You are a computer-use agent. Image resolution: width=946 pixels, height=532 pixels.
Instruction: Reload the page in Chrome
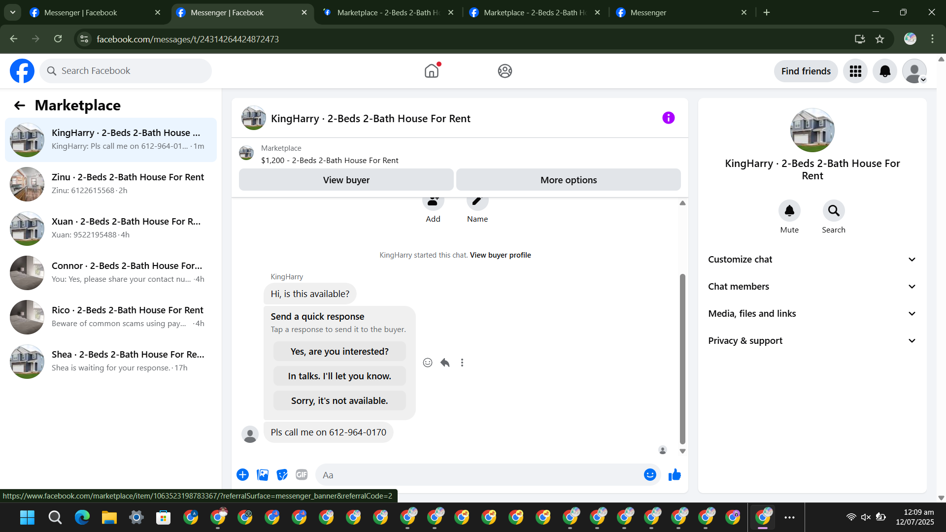[x=58, y=39]
